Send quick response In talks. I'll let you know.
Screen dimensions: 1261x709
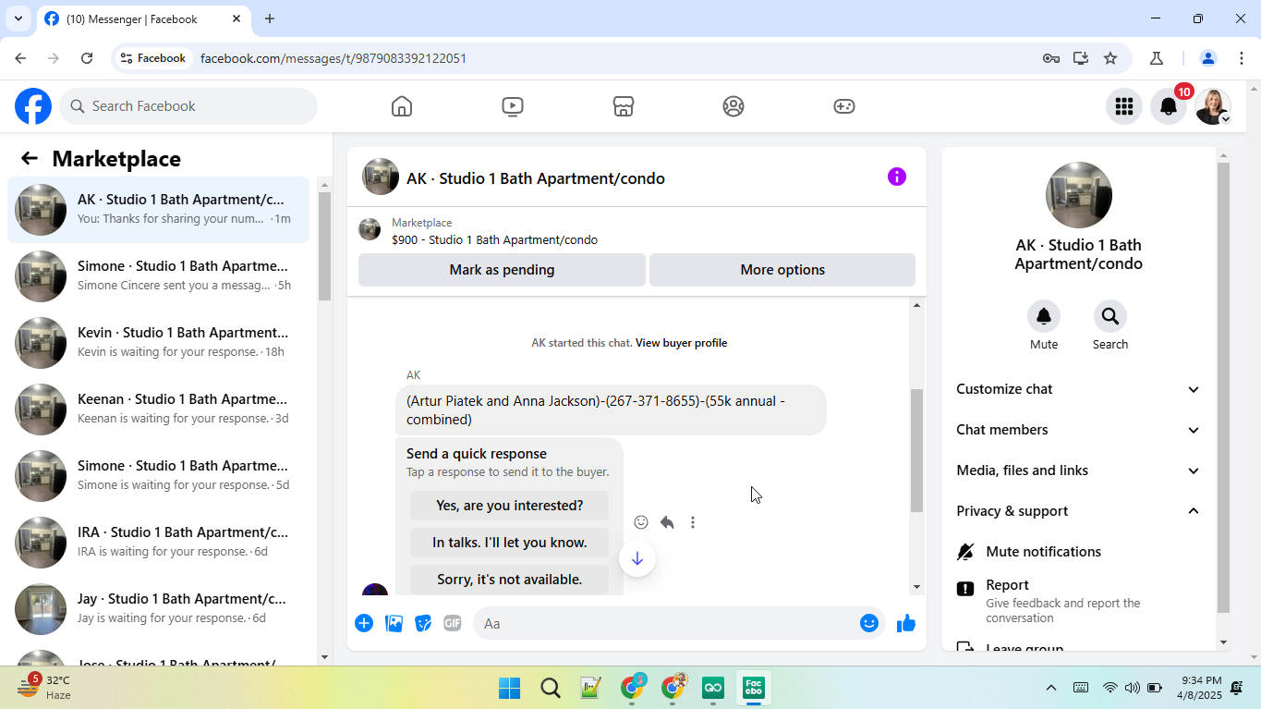[x=510, y=543]
